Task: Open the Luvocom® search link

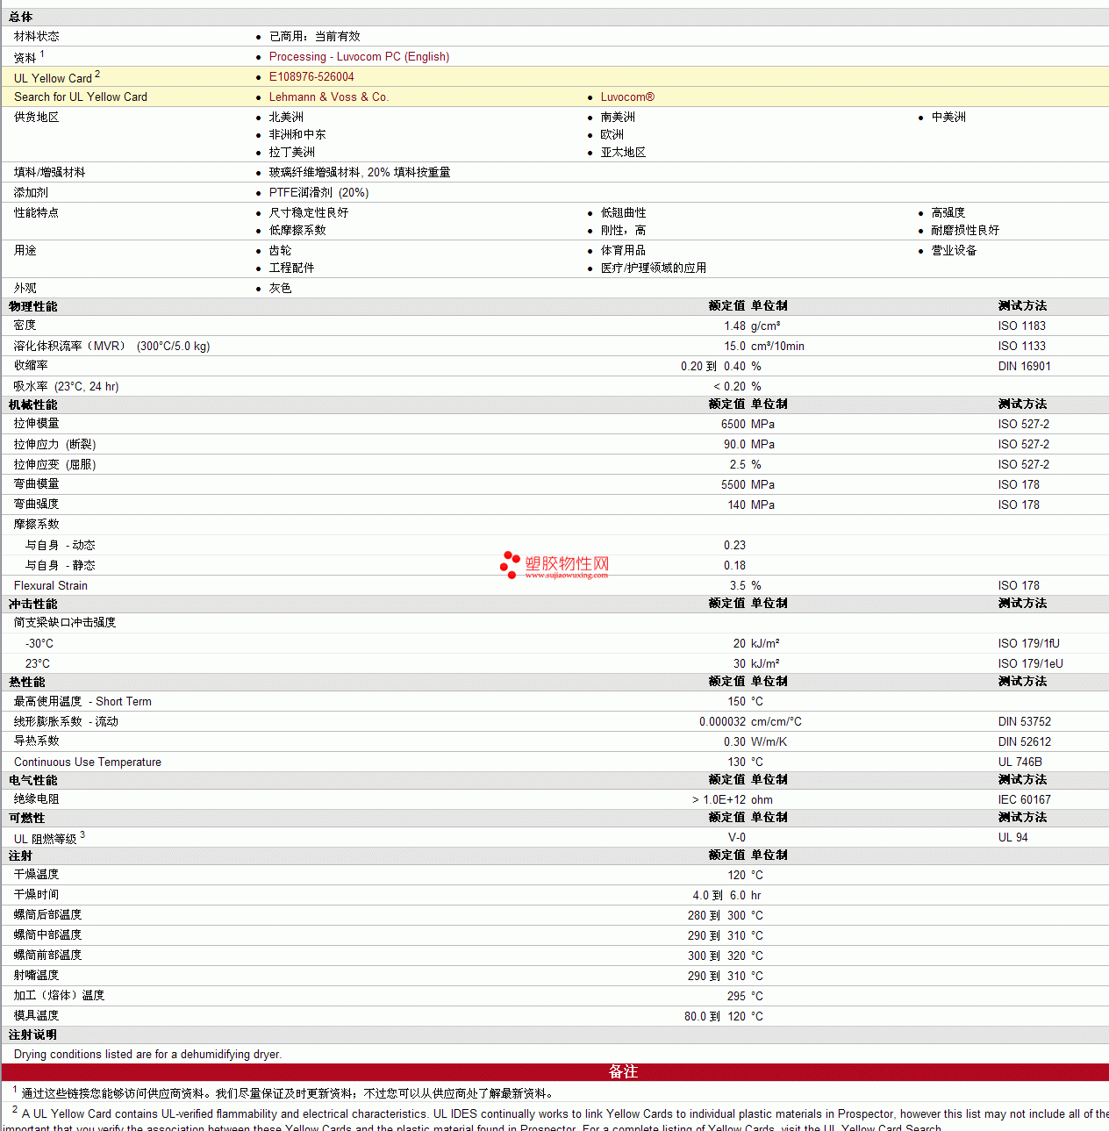Action: tap(627, 97)
